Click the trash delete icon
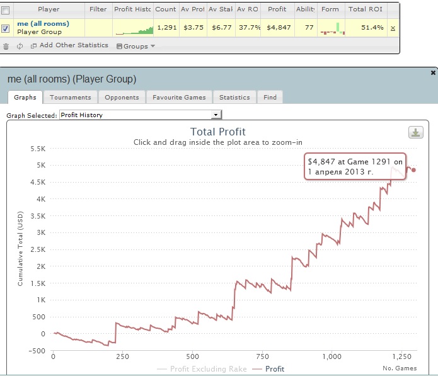 (6, 47)
